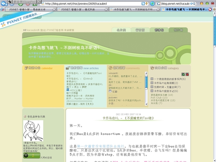Click the page scrollbar up arrow
This screenshot has width=216, height=162.
(x=215, y=13)
